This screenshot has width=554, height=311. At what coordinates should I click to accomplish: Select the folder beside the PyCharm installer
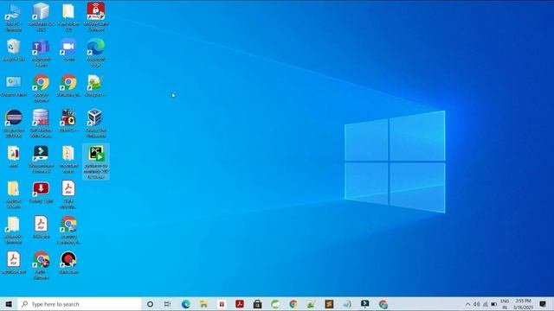[68, 159]
